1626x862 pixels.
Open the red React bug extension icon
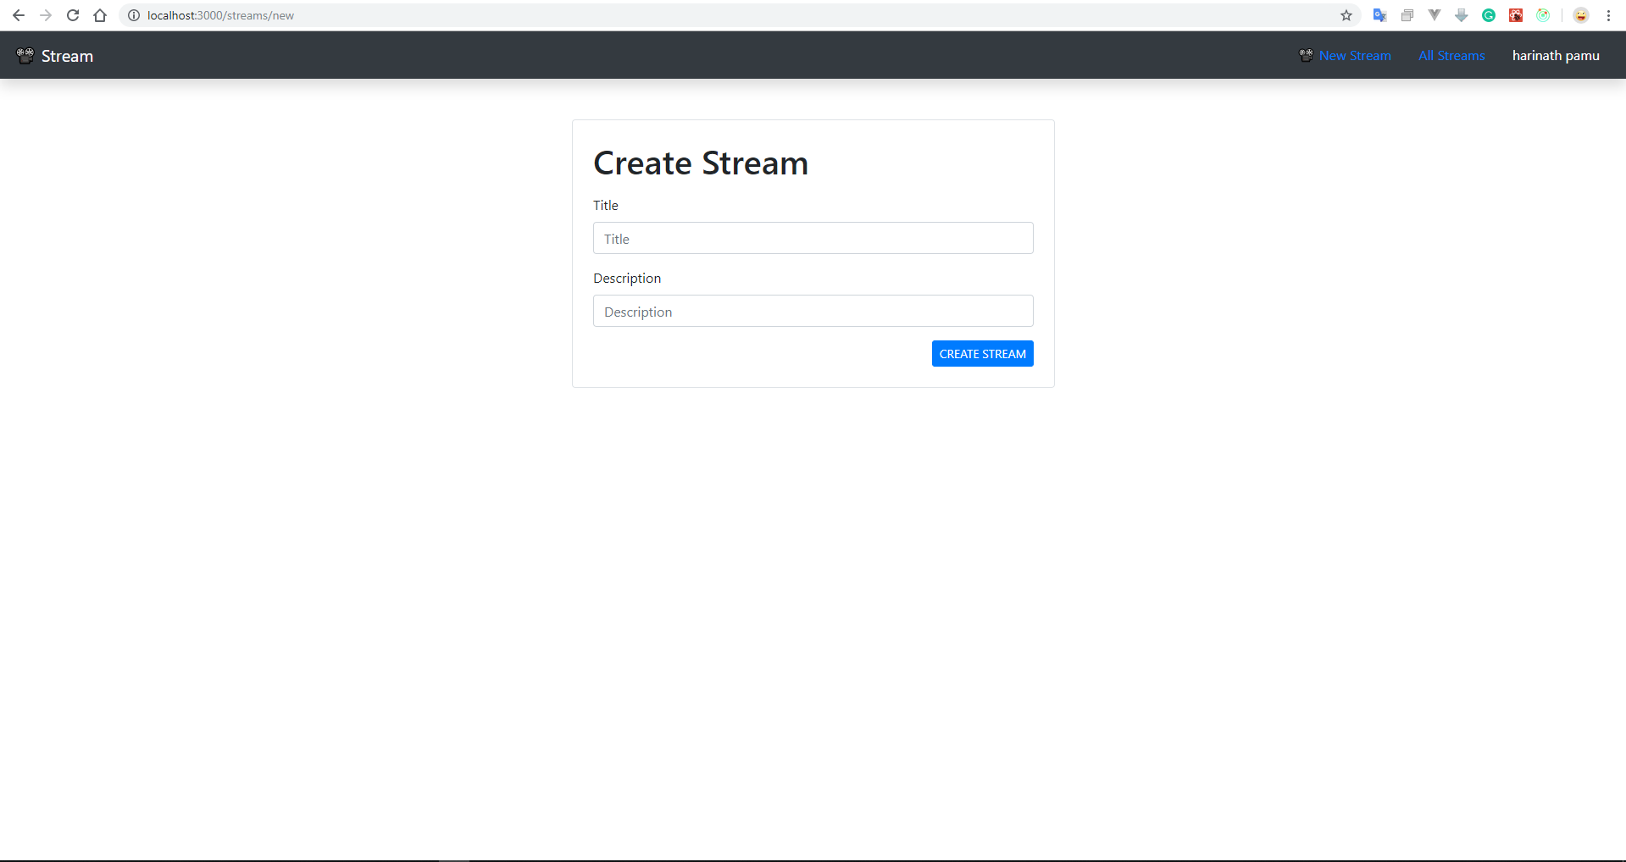(1516, 15)
